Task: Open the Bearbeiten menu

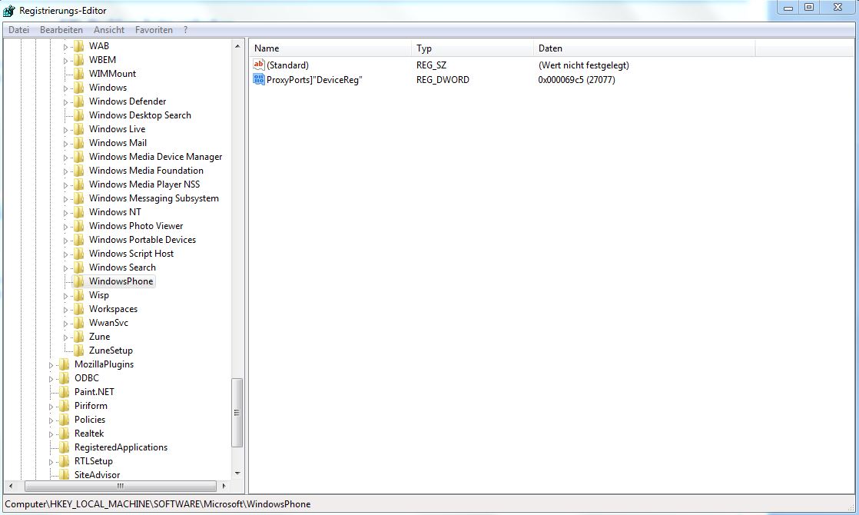Action: [61, 29]
